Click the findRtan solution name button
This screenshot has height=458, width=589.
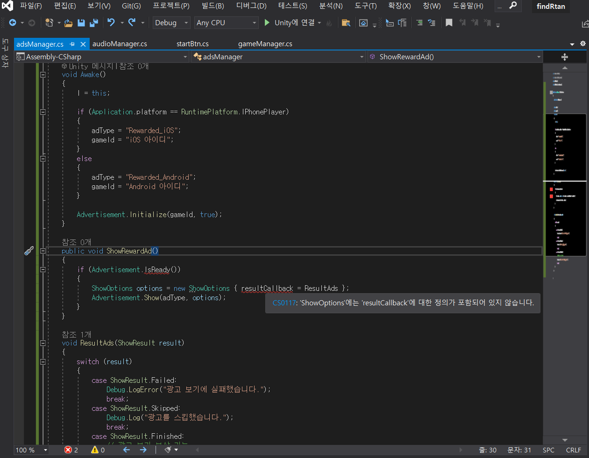click(551, 6)
